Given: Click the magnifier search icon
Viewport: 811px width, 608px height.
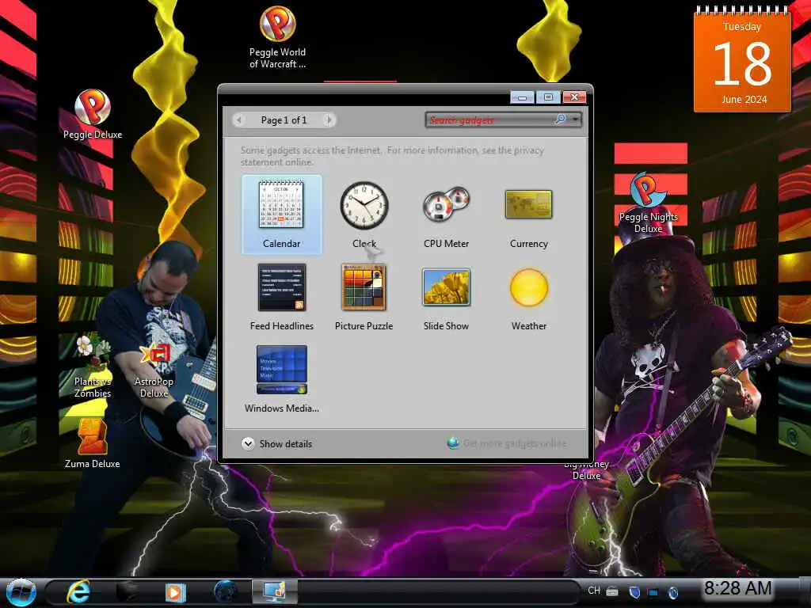Looking at the screenshot, I should tap(560, 120).
